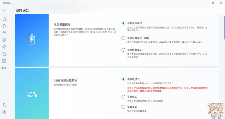
Task: Open the link devices icon
Action: point(4,68)
